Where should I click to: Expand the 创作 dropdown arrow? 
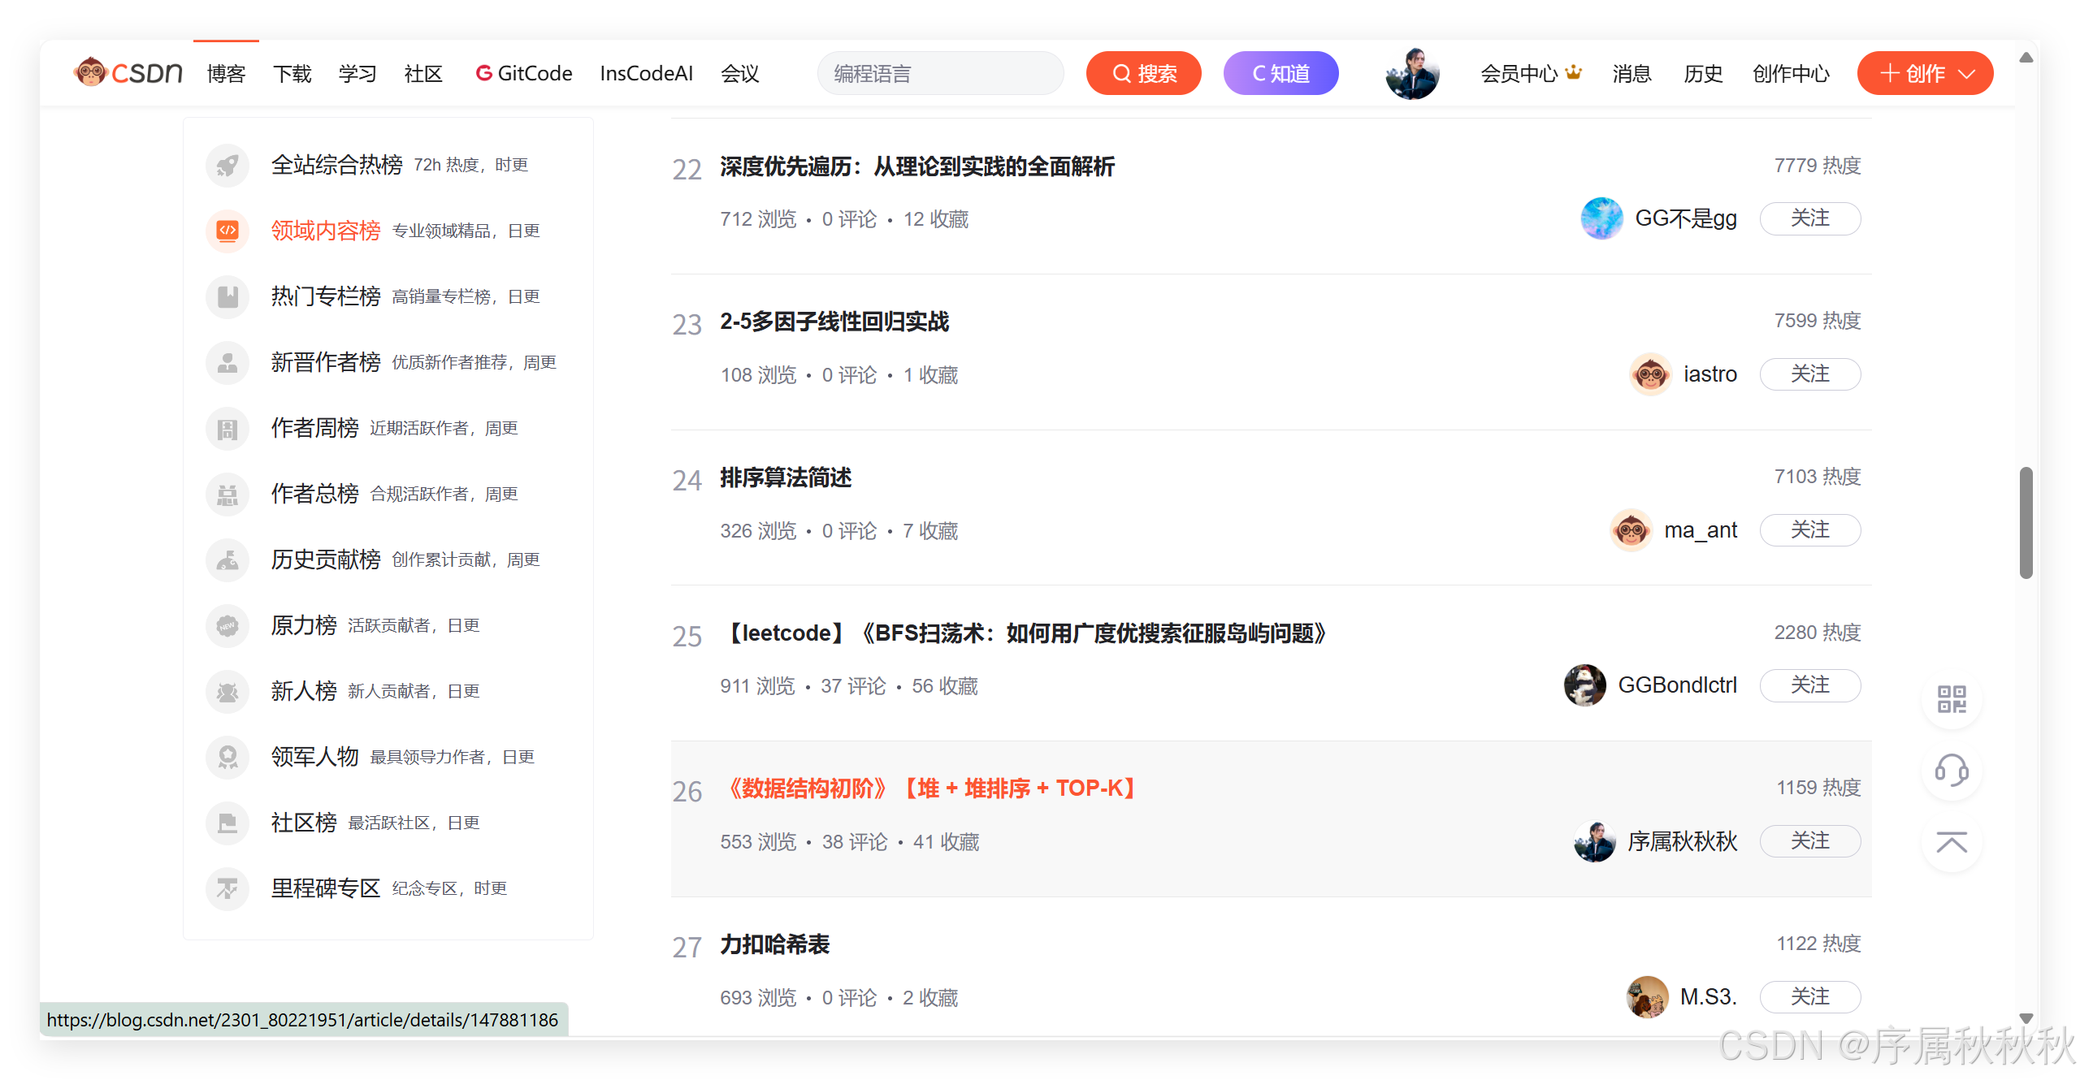click(x=1967, y=74)
